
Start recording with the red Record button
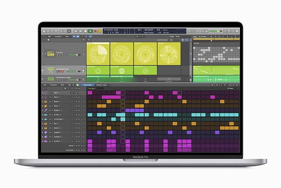[95, 31]
